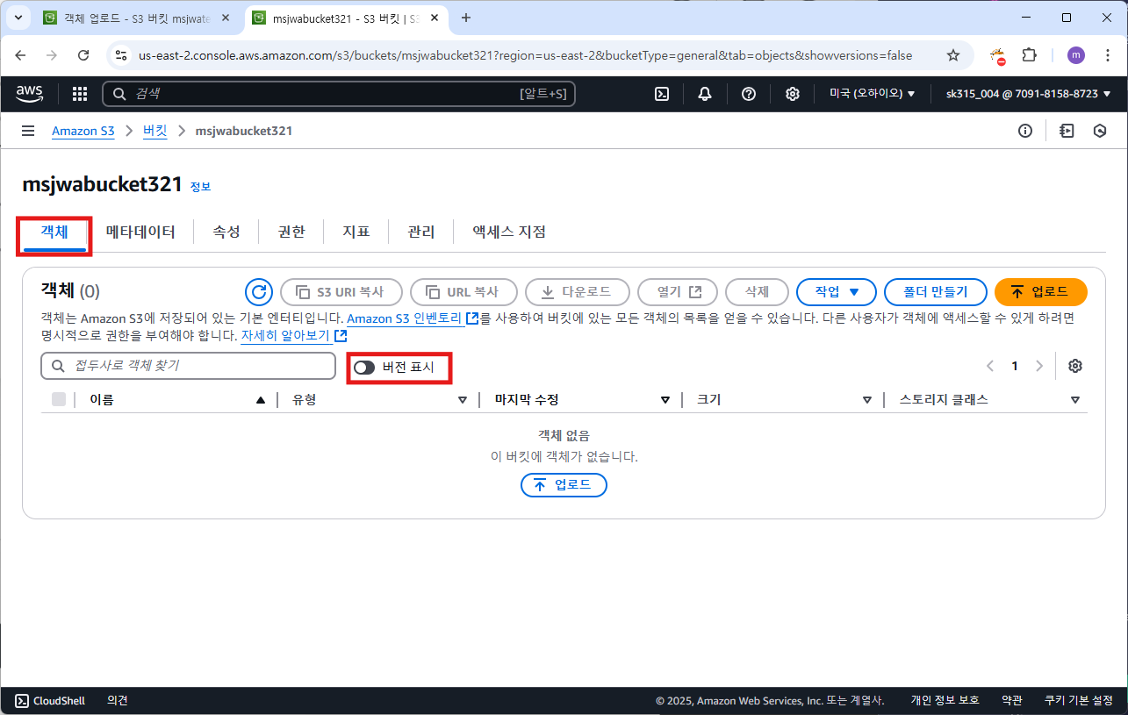The width and height of the screenshot is (1128, 715).
Task: Open the AWS home logo
Action: point(31,94)
